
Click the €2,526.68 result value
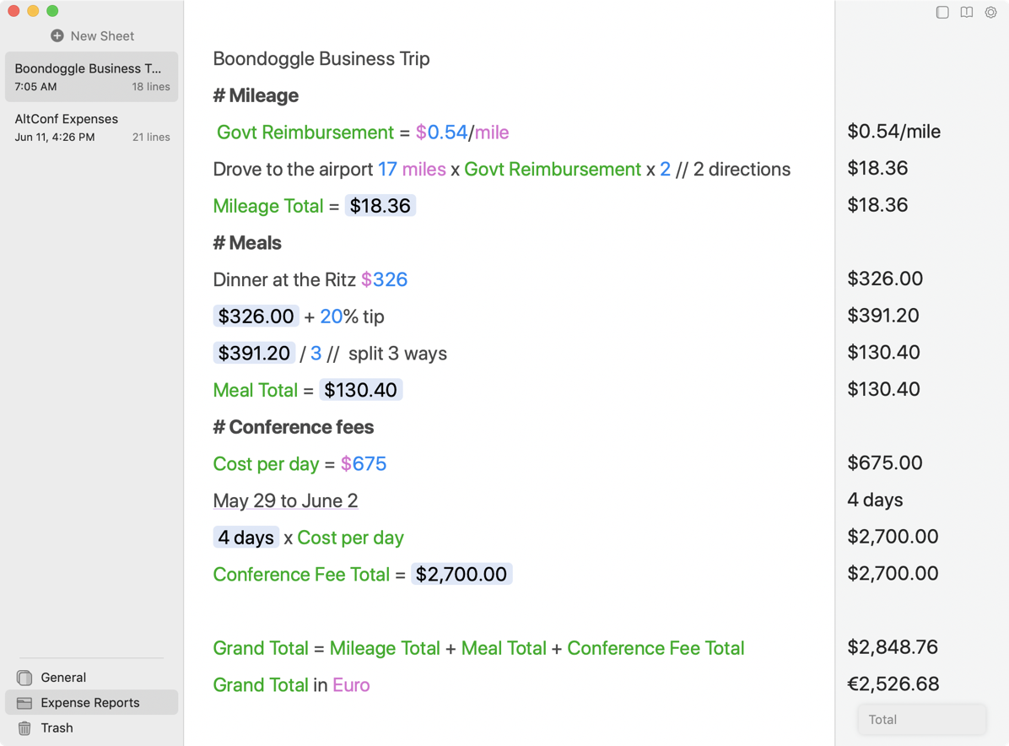(893, 684)
